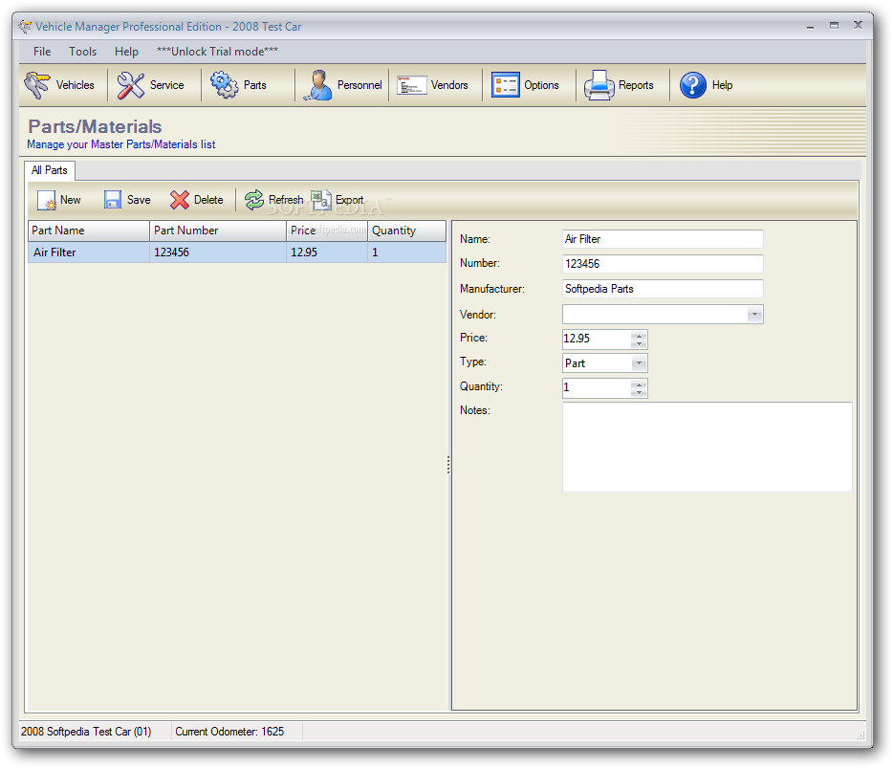Open the Help menu in menu bar
893x768 pixels.
(126, 52)
